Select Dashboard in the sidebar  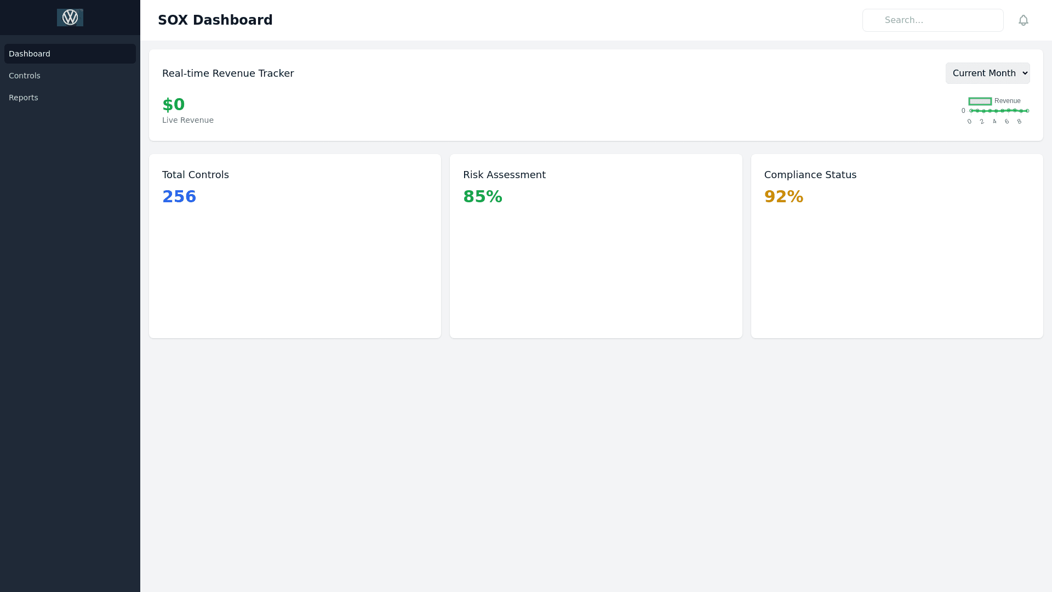[x=30, y=54]
